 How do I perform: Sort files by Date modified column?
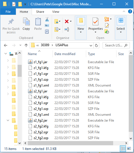(65, 54)
